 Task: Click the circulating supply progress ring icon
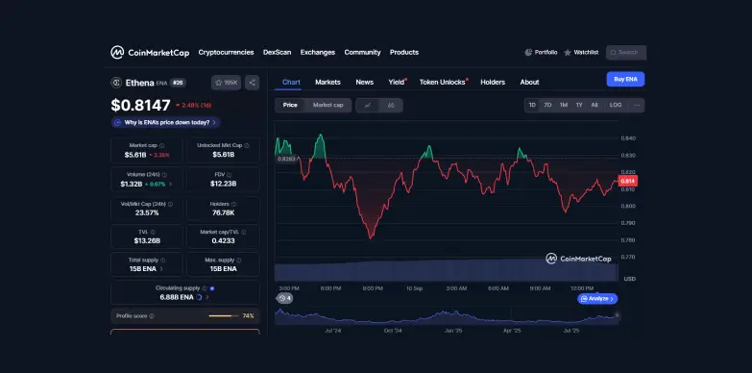199,297
